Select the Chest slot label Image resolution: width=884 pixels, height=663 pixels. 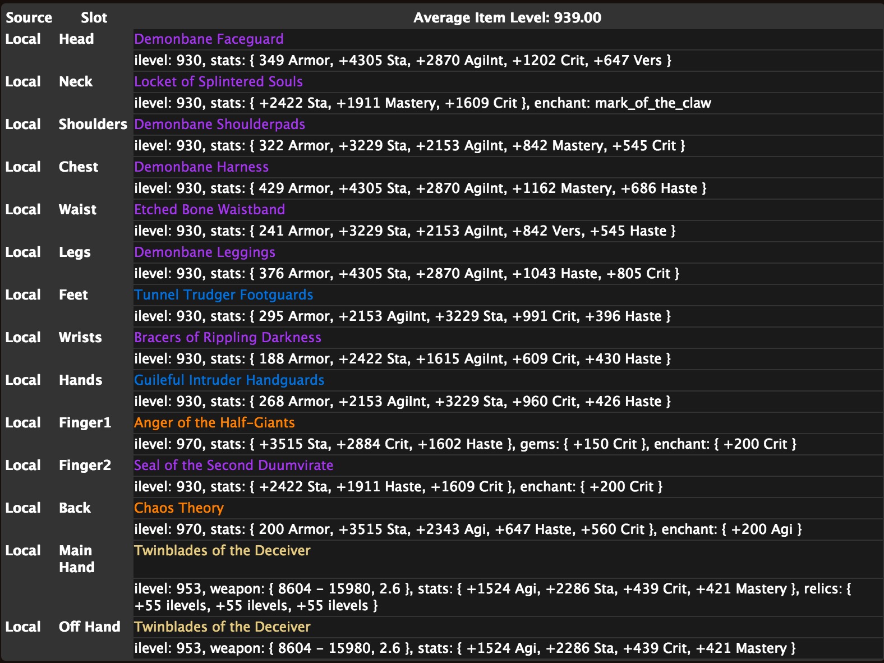coord(79,167)
